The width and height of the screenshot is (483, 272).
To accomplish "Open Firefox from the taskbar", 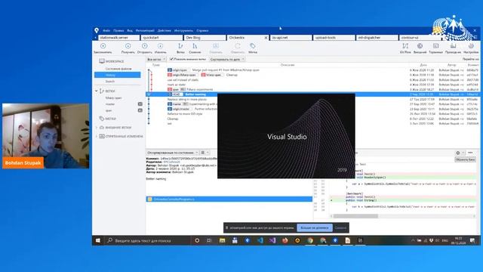I will pyautogui.click(x=285, y=240).
